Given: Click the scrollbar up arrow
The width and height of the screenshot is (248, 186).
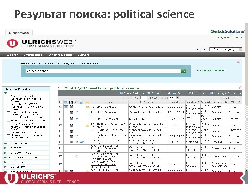Looking at the screenshot, I should pos(246,24).
